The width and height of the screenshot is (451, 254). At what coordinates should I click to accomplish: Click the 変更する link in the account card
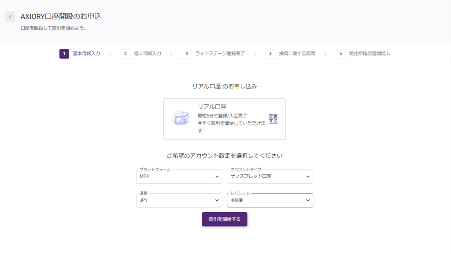tap(273, 119)
